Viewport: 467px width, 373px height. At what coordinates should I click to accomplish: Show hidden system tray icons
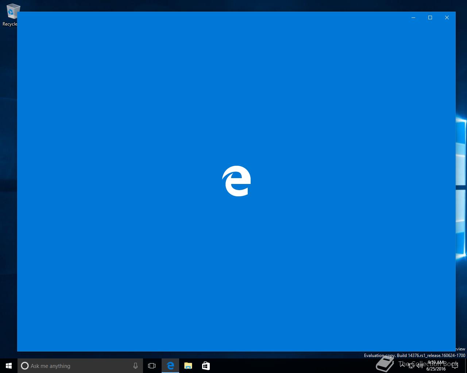(403, 366)
